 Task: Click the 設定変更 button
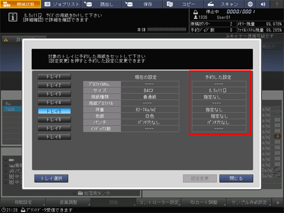(200, 178)
